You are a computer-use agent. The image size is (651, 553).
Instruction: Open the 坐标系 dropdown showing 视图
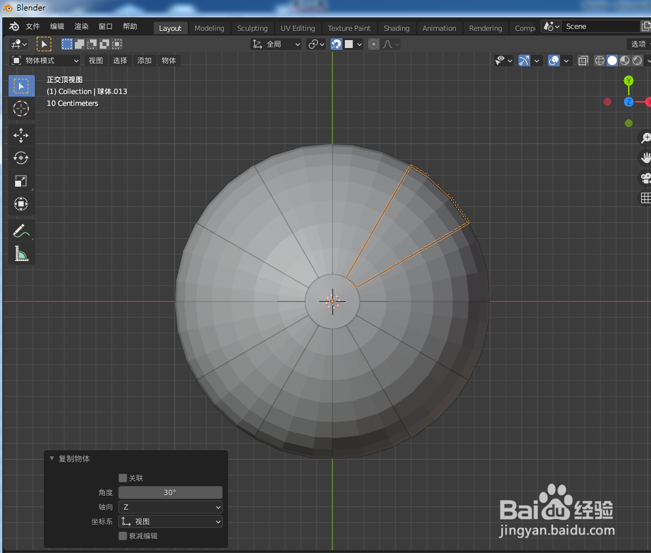pyautogui.click(x=170, y=521)
